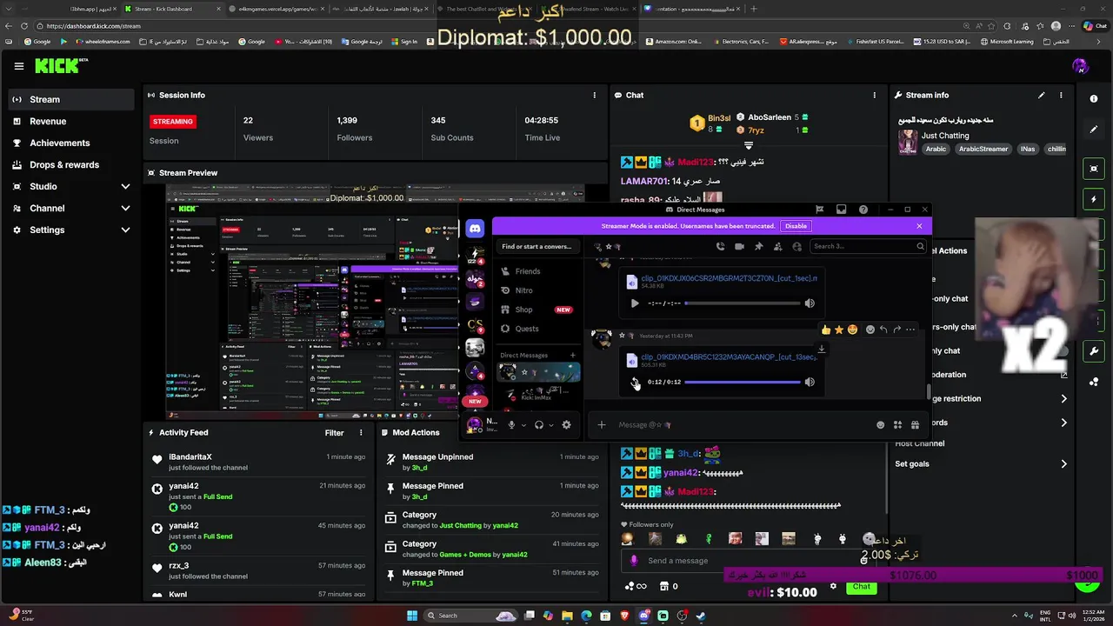1113x626 pixels.
Task: Seek the first audio clip progress bar
Action: (743, 303)
